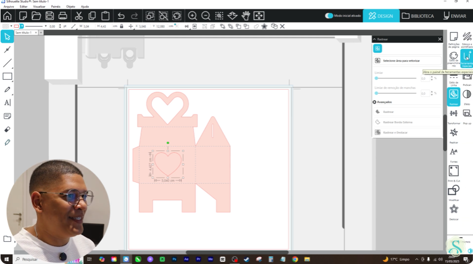The height and width of the screenshot is (264, 473).
Task: Adjust the Limiar percentage stepper
Action: (x=432, y=78)
